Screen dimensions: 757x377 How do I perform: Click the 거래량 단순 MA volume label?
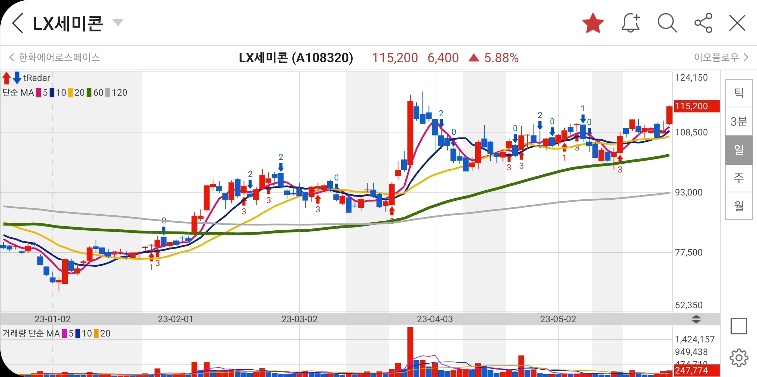pos(31,333)
